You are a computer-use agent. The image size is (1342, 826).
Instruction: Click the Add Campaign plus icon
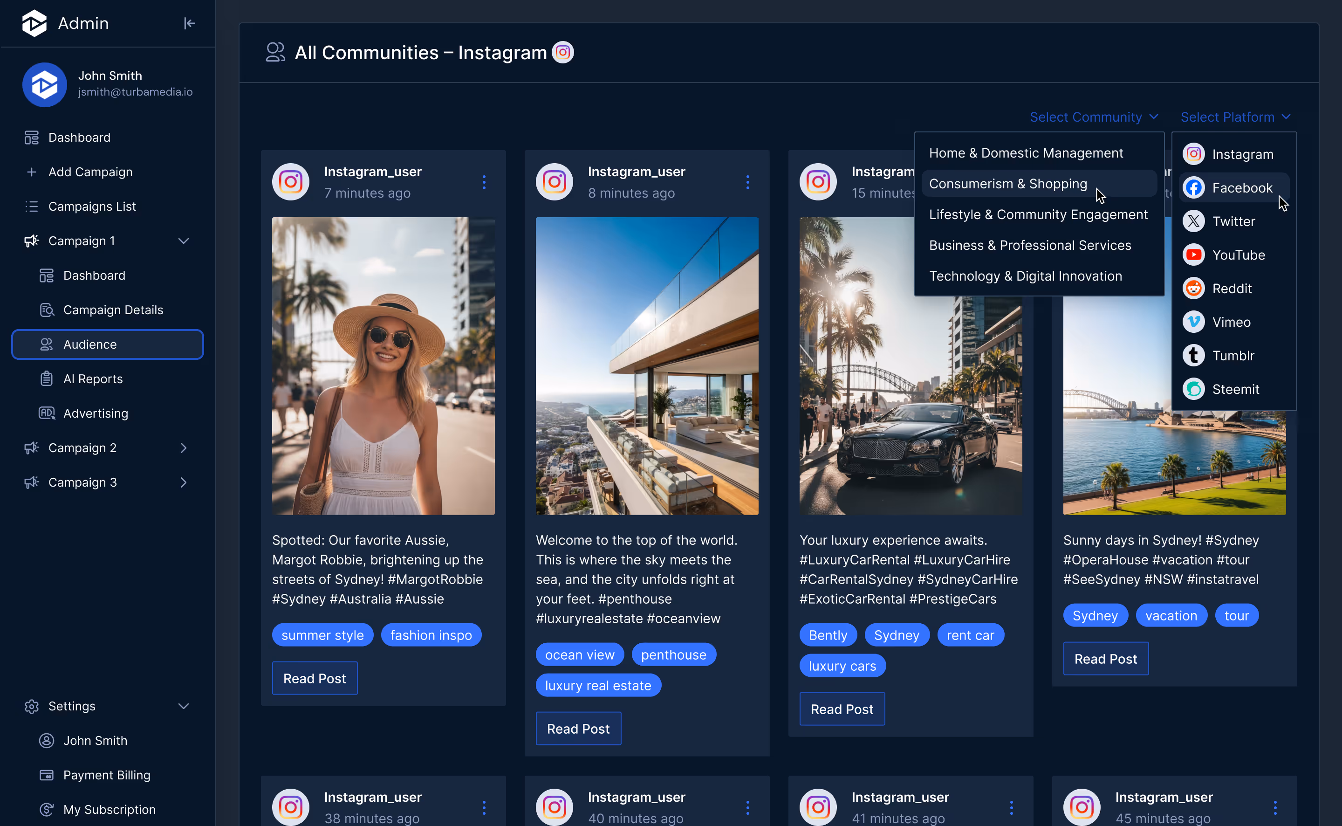pos(32,172)
